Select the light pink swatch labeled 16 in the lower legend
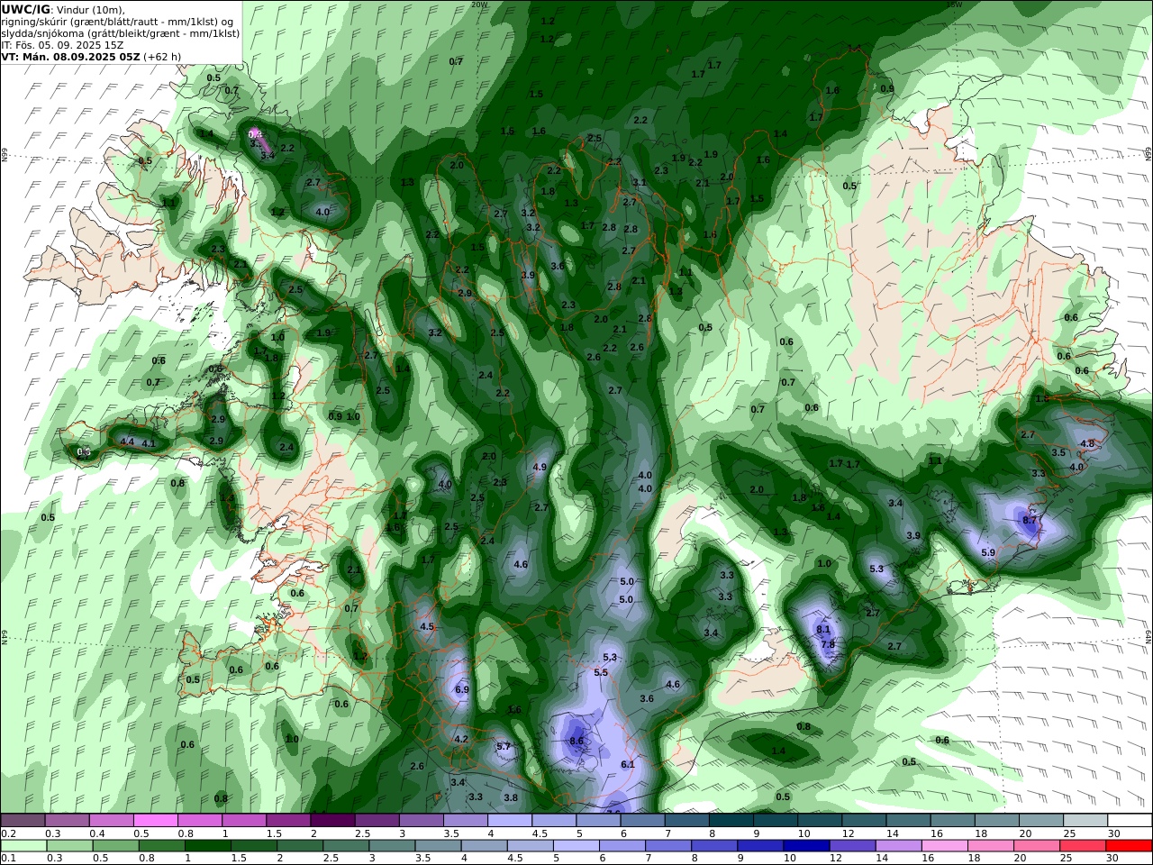Screen dimensions: 1153x865 coord(944,846)
